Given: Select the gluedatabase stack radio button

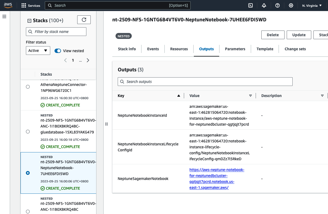Looking at the screenshot, I should point(28,132).
